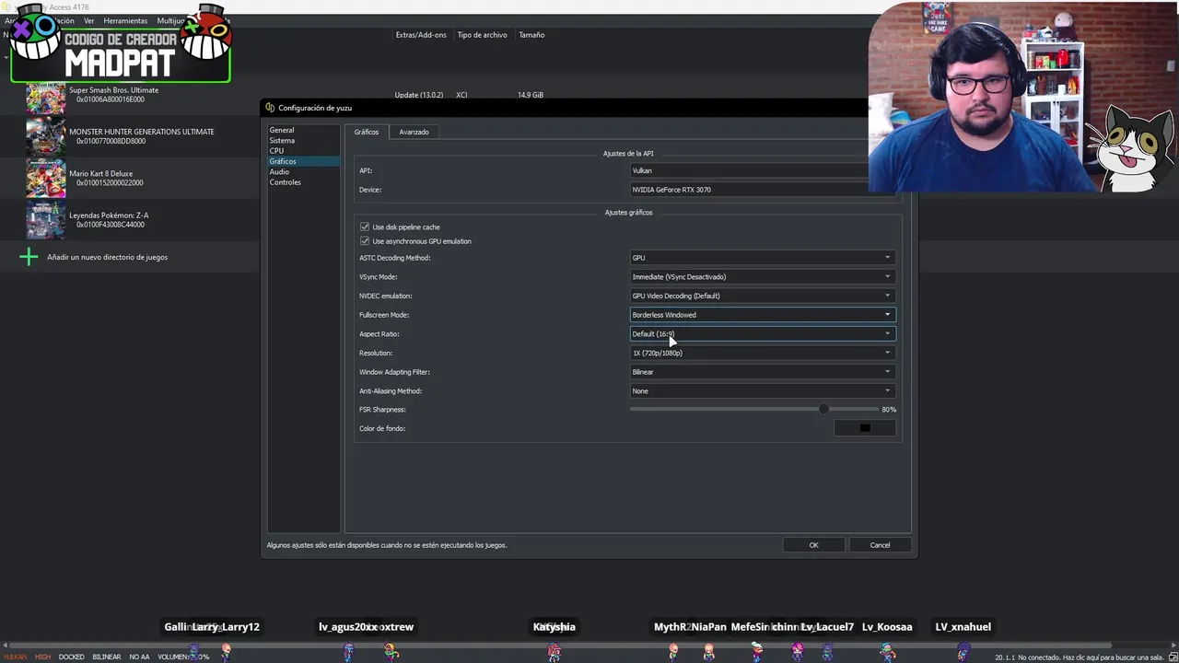
Task: Select the Monster Hunter Generations Ultimate thumbnail
Action: click(x=46, y=137)
